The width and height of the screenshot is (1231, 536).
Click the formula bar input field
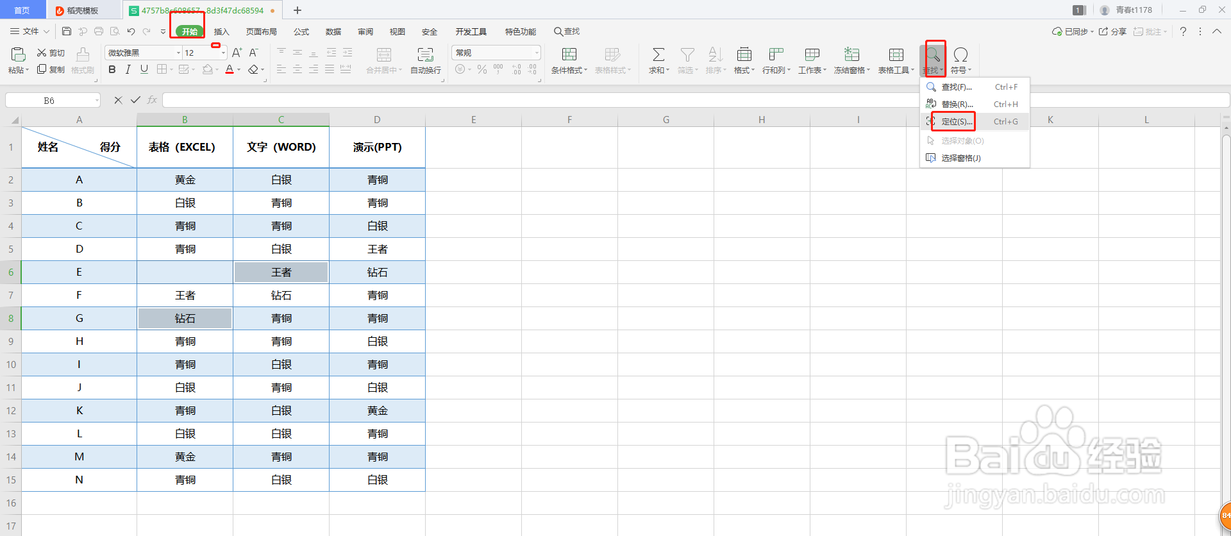pyautogui.click(x=696, y=100)
